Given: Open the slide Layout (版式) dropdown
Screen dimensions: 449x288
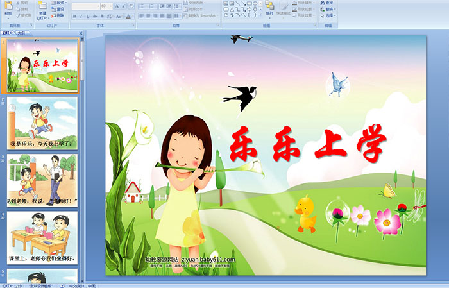Looking at the screenshot, I should [59, 3].
